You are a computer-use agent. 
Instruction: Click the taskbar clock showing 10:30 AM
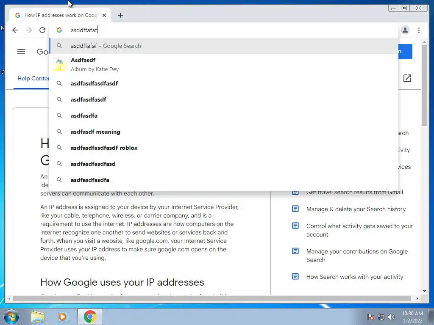[412, 317]
